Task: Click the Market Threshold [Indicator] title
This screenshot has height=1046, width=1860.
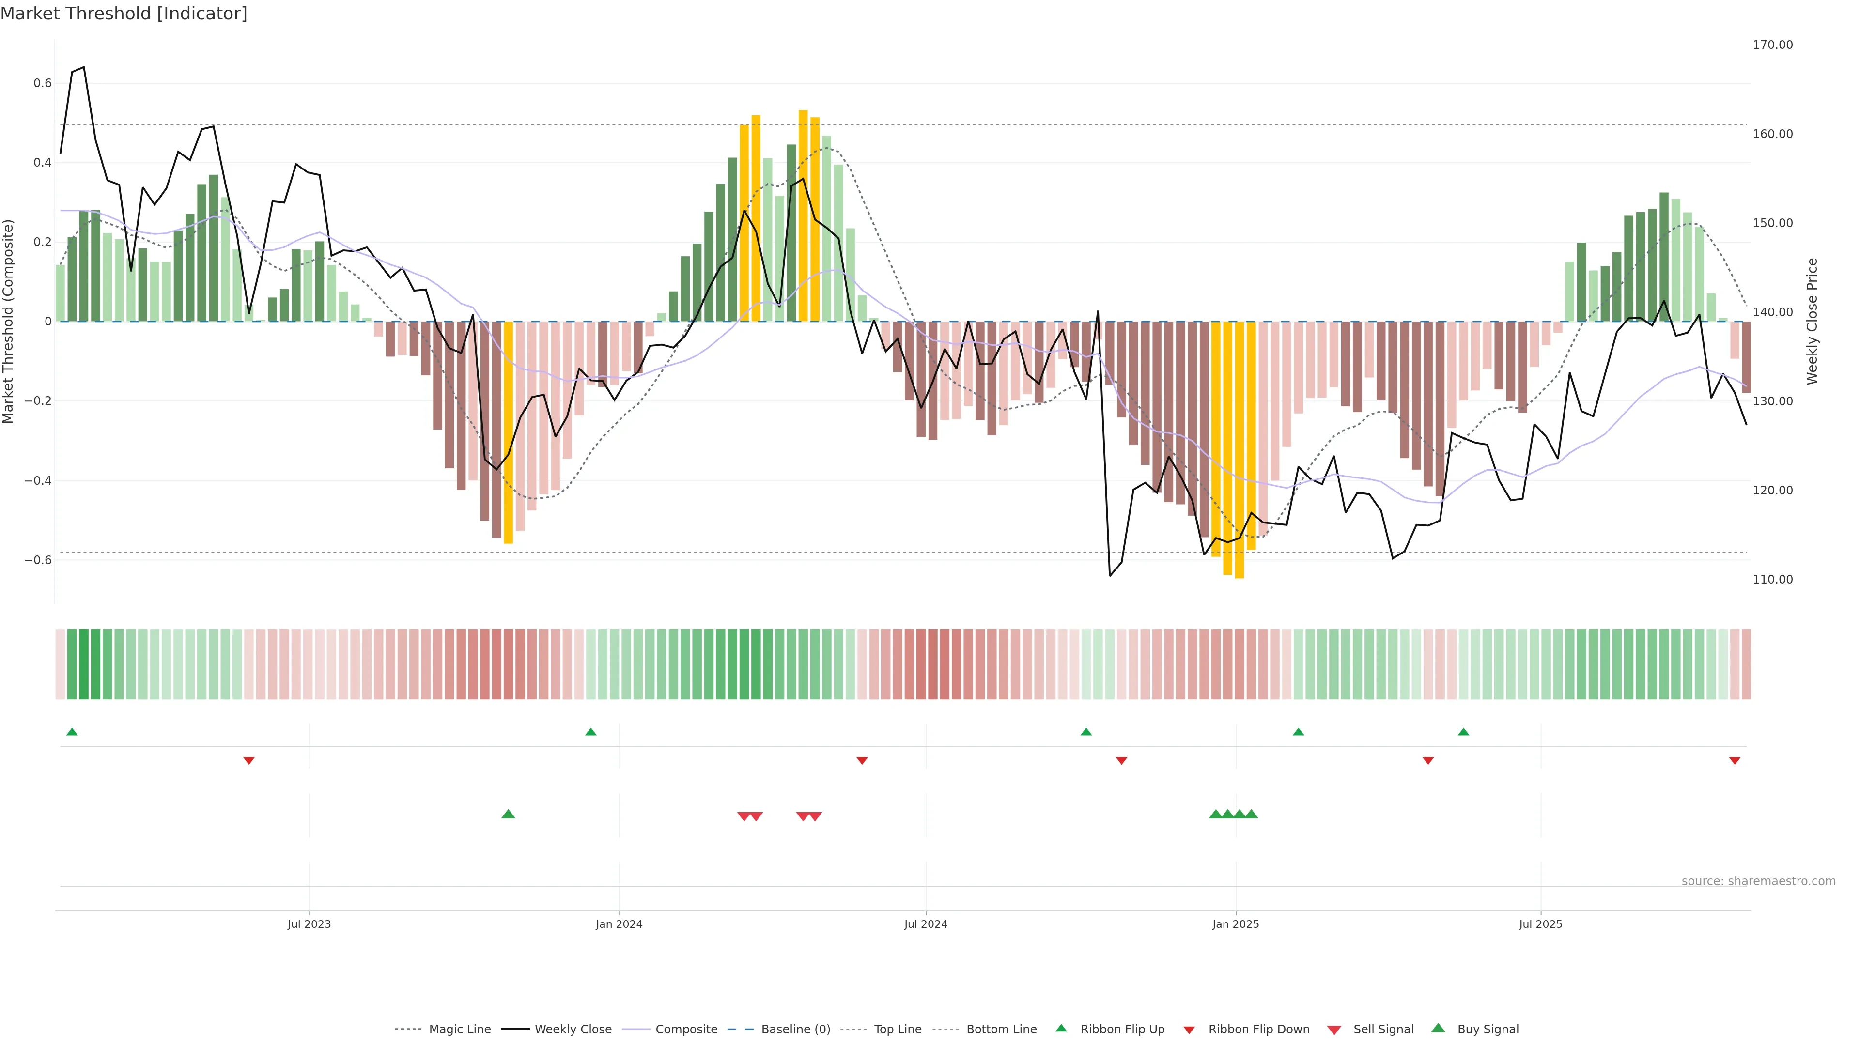Action: point(124,14)
